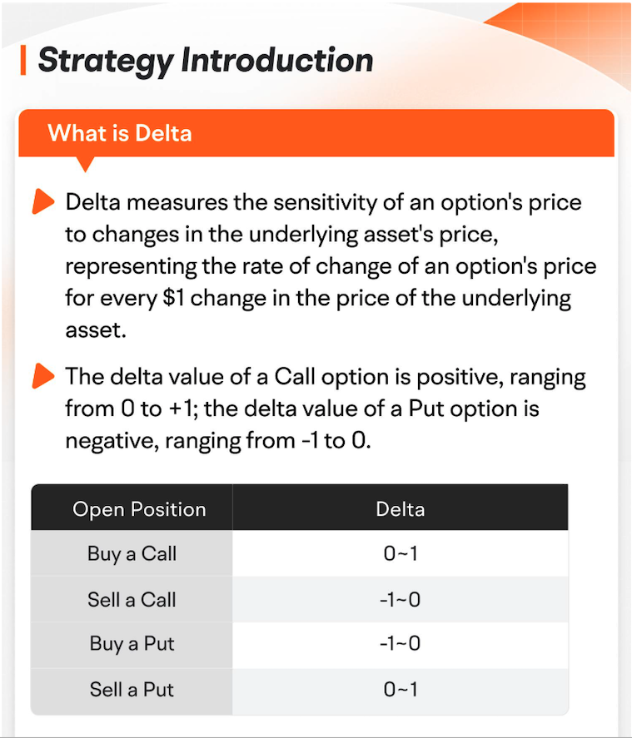Select the "Buy a Call" row label
The image size is (632, 738).
tap(132, 554)
